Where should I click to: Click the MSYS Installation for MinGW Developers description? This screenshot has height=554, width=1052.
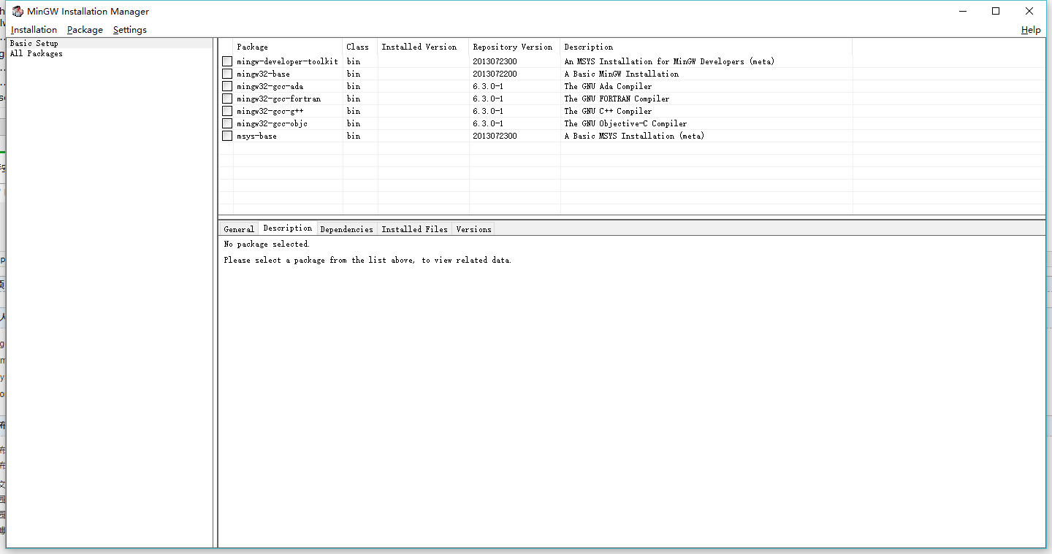669,61
